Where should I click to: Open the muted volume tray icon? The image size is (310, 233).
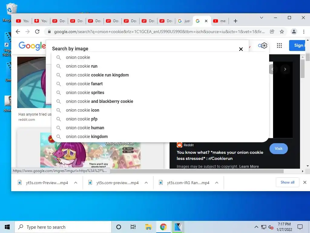click(x=271, y=227)
